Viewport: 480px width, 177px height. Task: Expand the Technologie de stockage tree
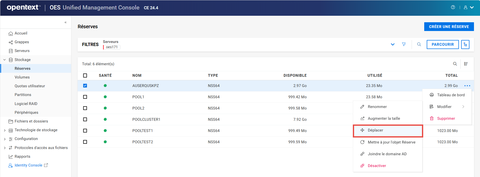pyautogui.click(x=5, y=130)
